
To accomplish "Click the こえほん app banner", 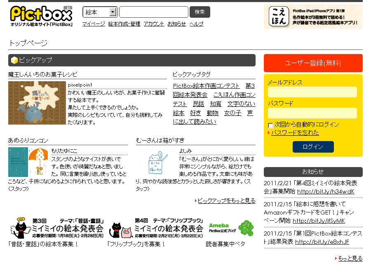I will (313, 16).
